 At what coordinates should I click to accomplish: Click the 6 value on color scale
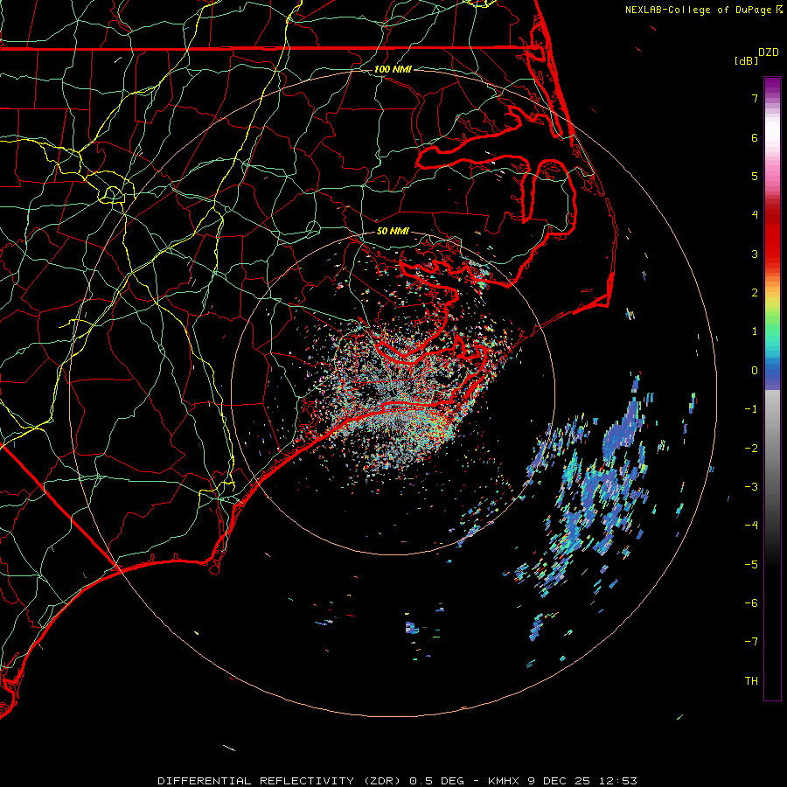coord(755,137)
